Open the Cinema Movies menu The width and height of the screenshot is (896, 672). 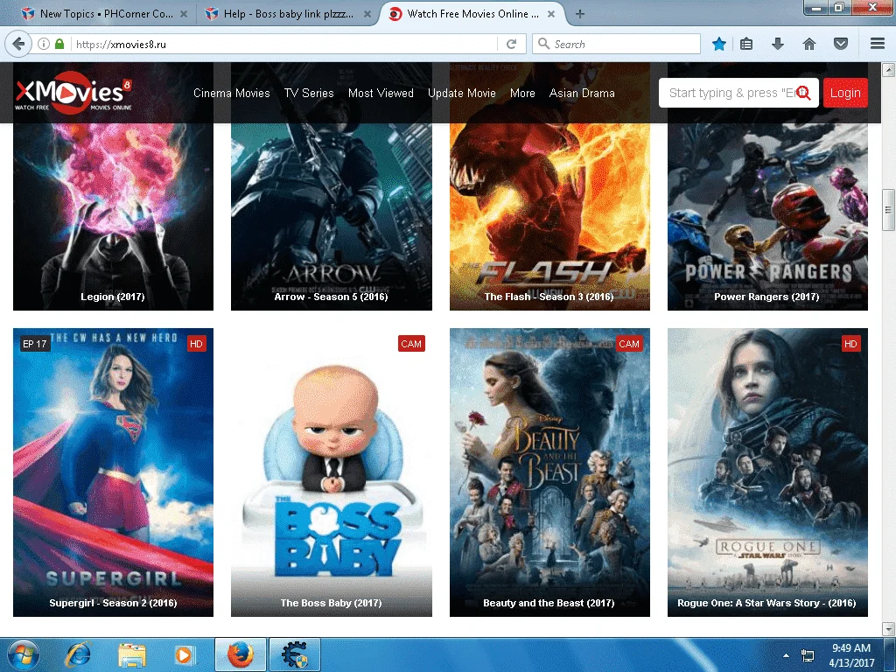click(x=231, y=93)
